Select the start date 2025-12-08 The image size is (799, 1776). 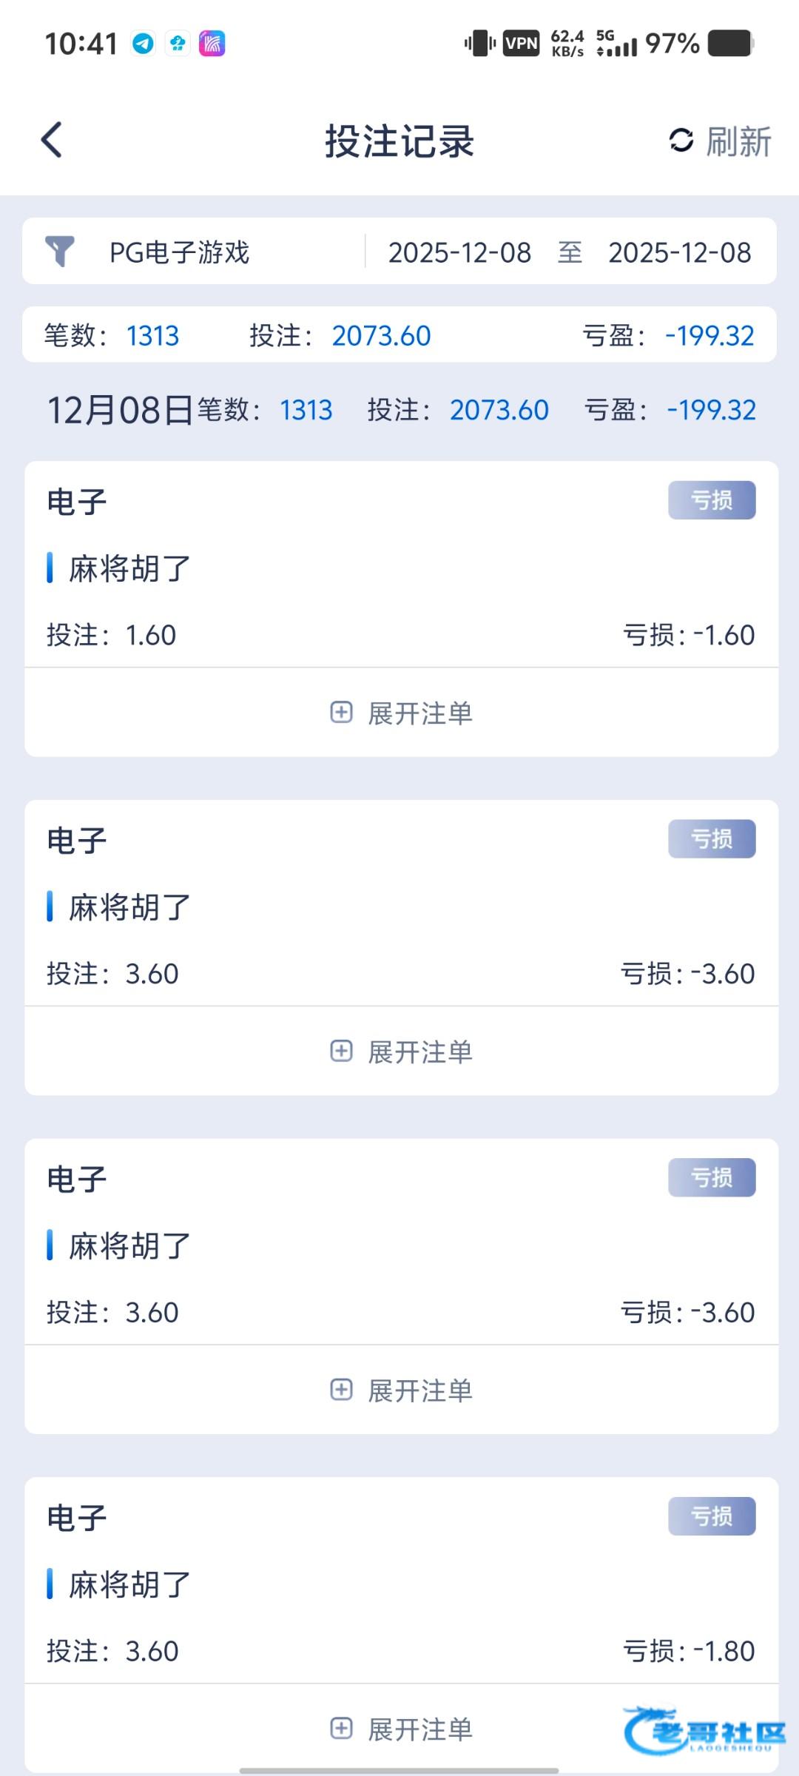459,252
